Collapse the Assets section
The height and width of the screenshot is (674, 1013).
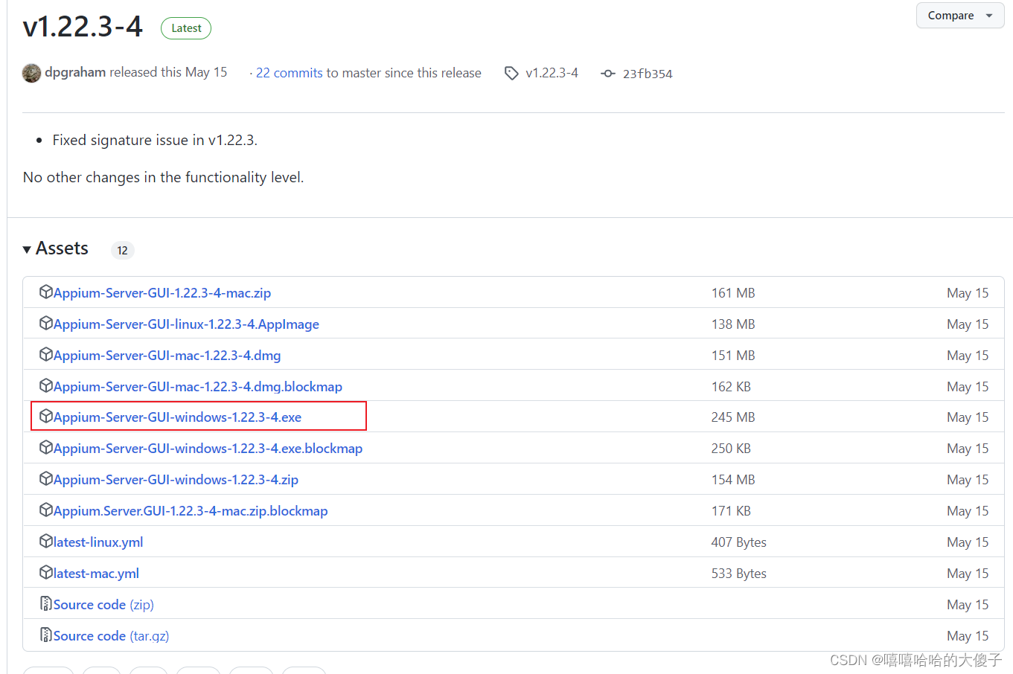point(27,248)
